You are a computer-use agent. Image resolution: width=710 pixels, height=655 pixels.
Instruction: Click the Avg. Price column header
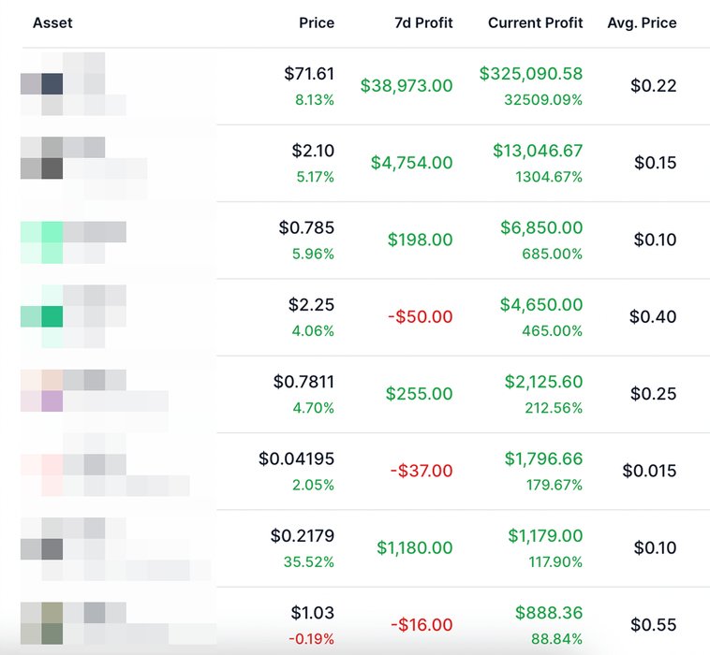pyautogui.click(x=642, y=22)
